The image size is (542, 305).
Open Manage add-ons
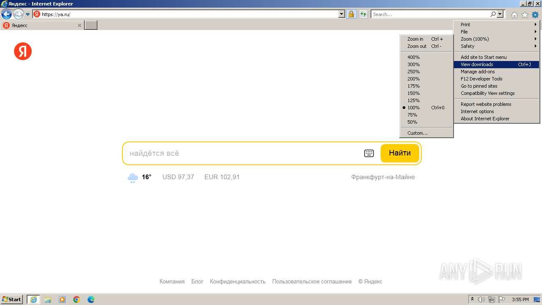point(496,72)
